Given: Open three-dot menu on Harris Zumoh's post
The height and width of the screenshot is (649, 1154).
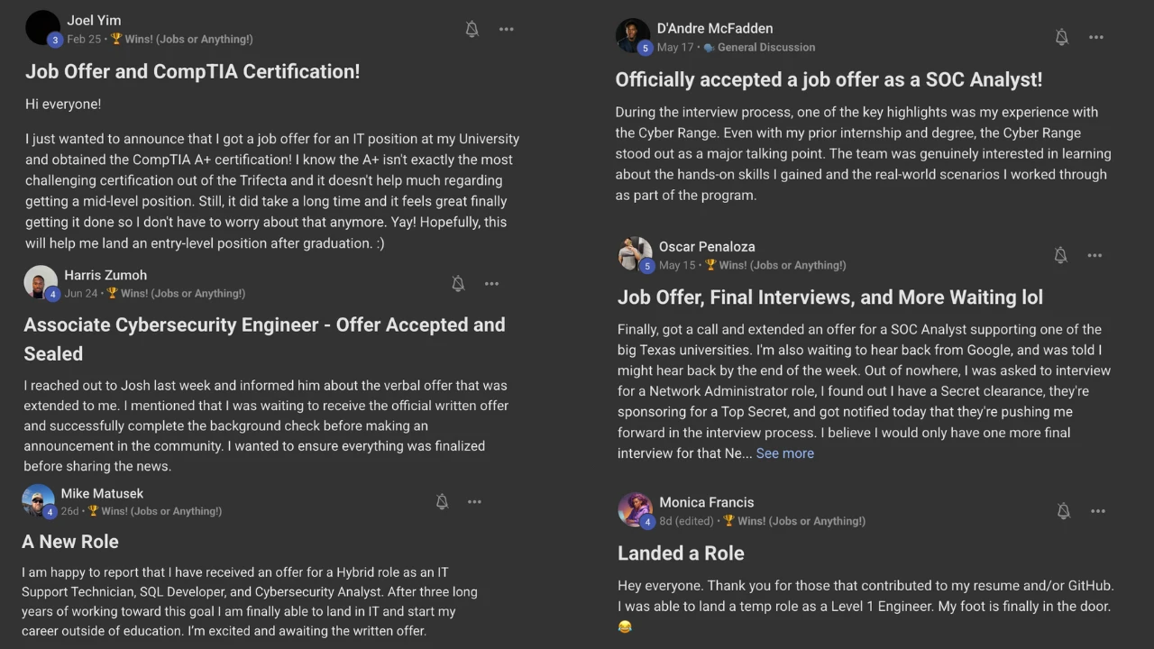Looking at the screenshot, I should click(x=491, y=283).
